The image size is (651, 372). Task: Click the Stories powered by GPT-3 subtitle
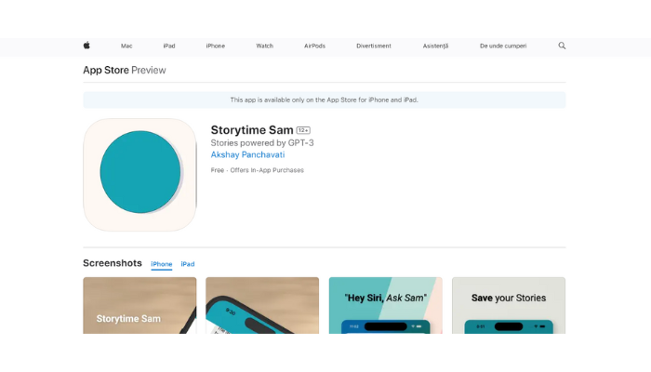coord(262,143)
